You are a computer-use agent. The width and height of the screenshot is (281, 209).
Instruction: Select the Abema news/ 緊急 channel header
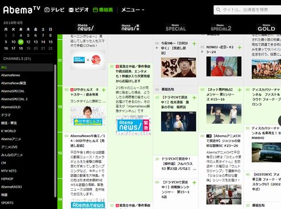(x=130, y=27)
